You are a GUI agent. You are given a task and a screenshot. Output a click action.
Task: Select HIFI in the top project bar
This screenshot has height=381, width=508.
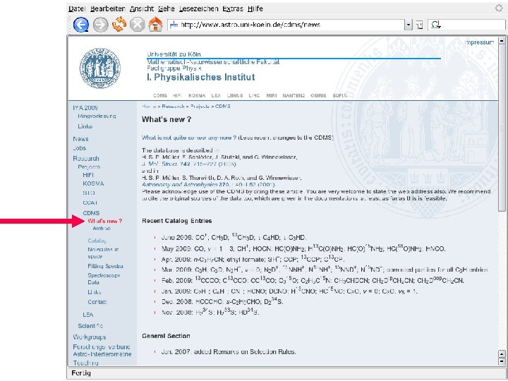[x=177, y=95]
